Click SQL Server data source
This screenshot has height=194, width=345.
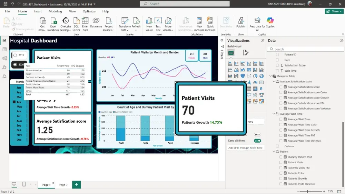pos(76,24)
